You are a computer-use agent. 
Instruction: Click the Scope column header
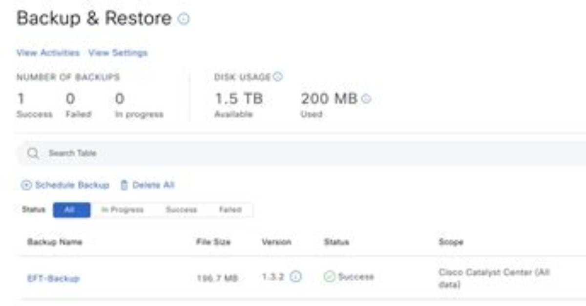click(x=451, y=242)
